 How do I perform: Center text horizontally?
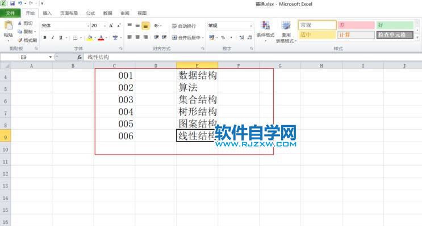(x=137, y=37)
